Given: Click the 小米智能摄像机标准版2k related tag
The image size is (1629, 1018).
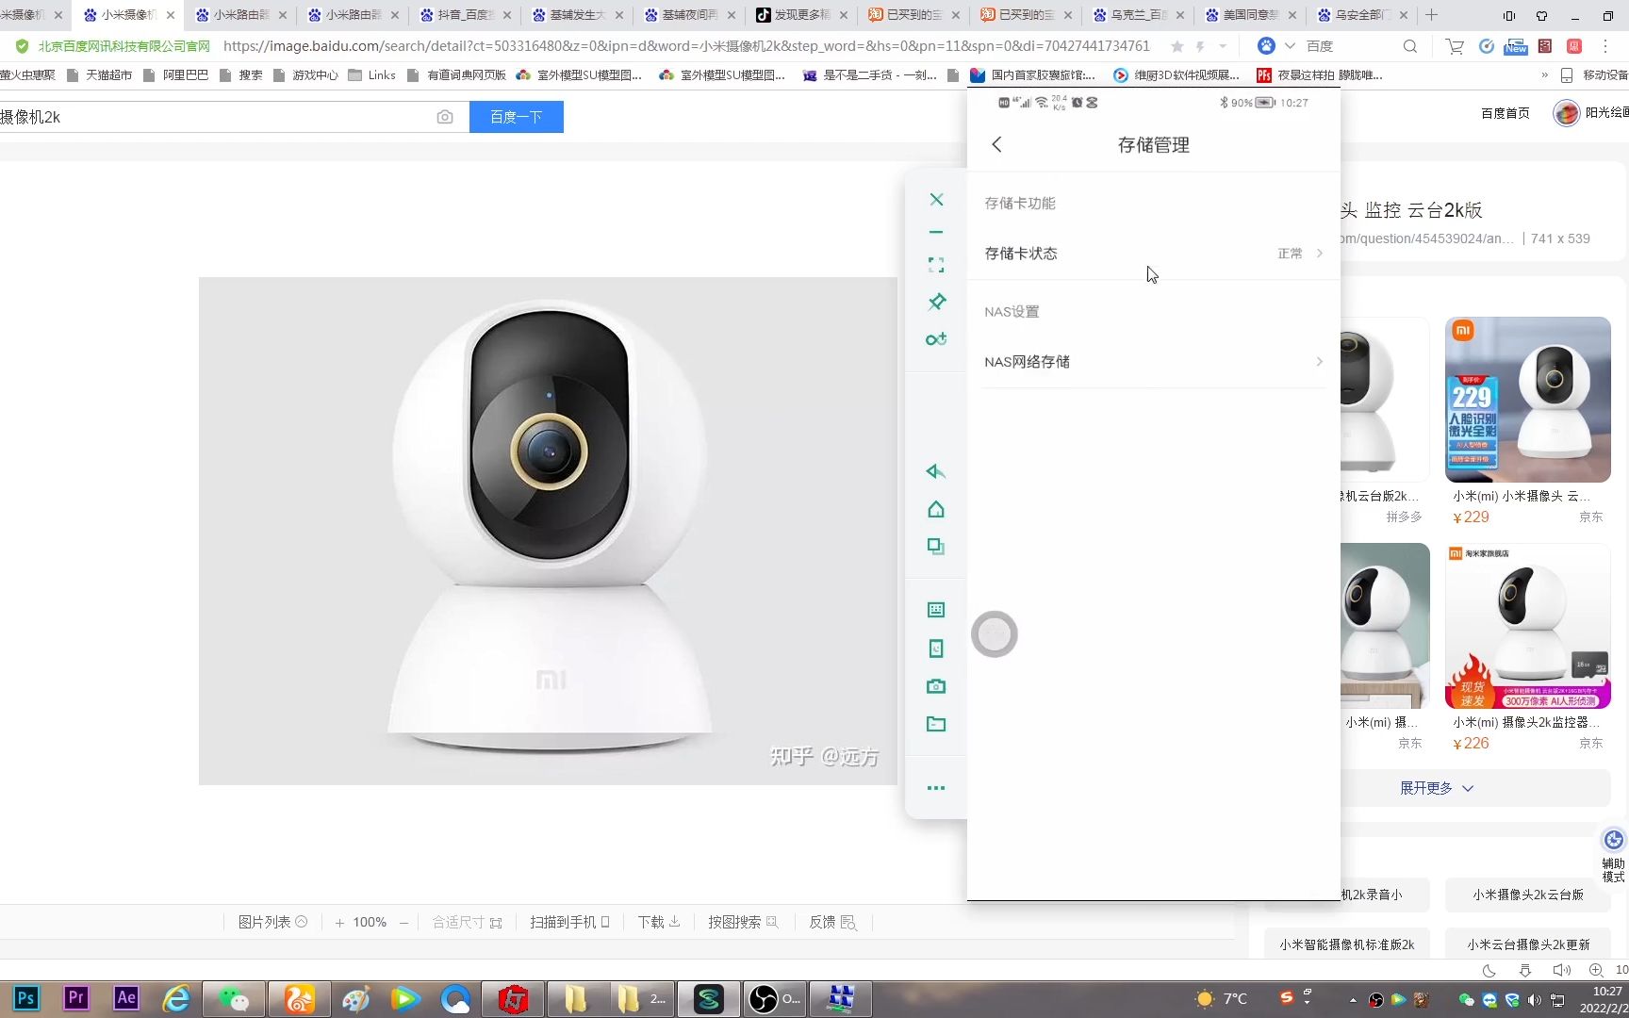Looking at the screenshot, I should point(1347,944).
